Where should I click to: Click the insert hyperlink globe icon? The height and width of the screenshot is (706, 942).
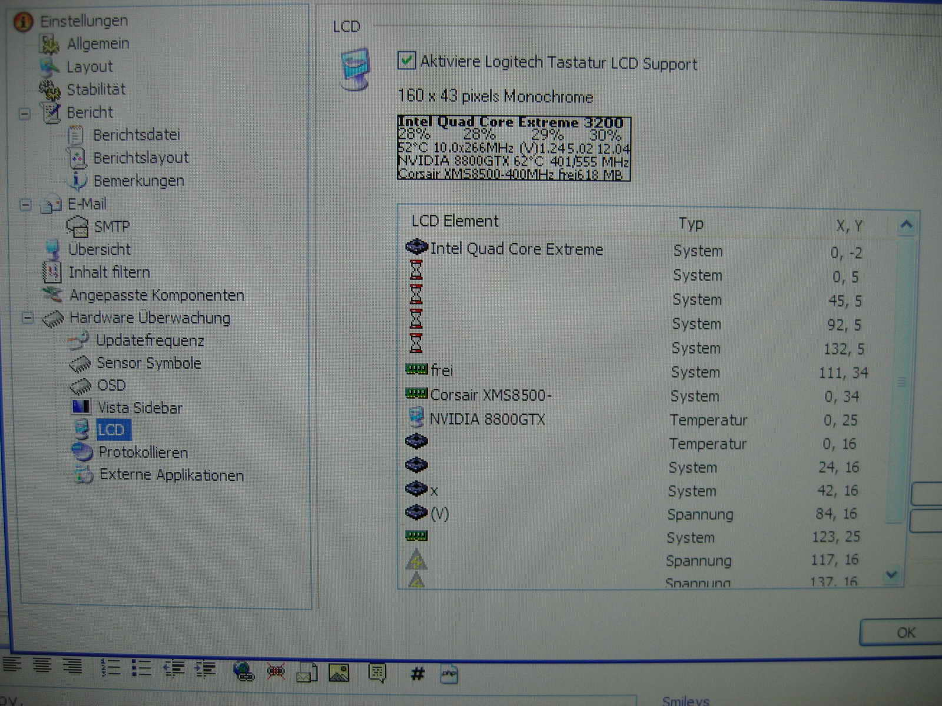pos(244,670)
